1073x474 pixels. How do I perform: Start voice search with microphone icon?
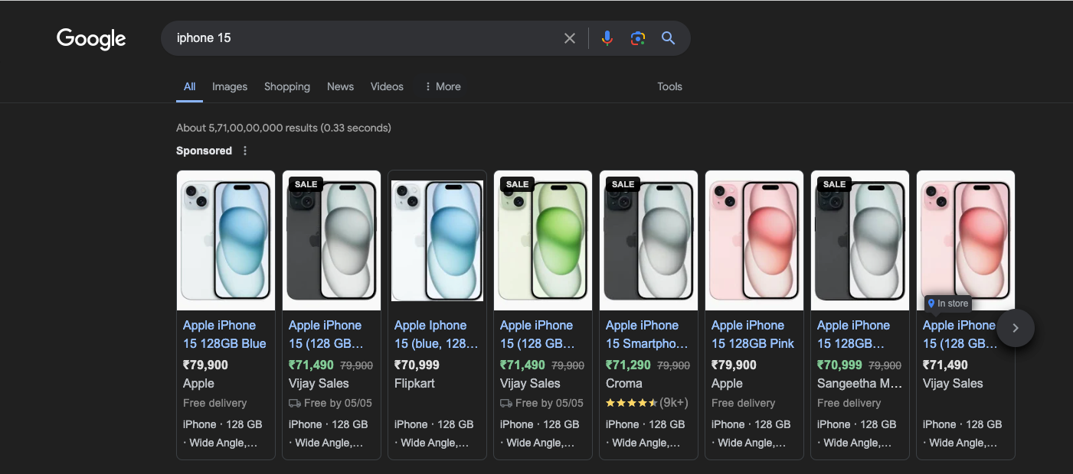click(607, 38)
